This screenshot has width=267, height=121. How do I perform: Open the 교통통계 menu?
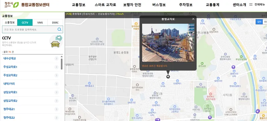click(212, 5)
